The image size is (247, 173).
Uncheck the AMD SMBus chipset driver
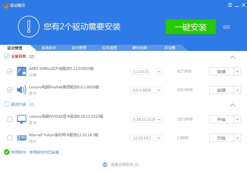(x=10, y=71)
